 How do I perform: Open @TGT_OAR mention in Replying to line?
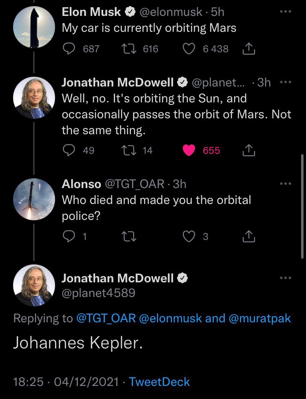point(106,318)
